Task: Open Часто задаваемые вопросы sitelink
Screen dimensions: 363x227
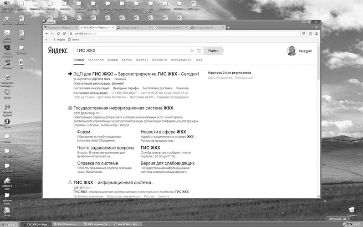Action: tap(106, 148)
